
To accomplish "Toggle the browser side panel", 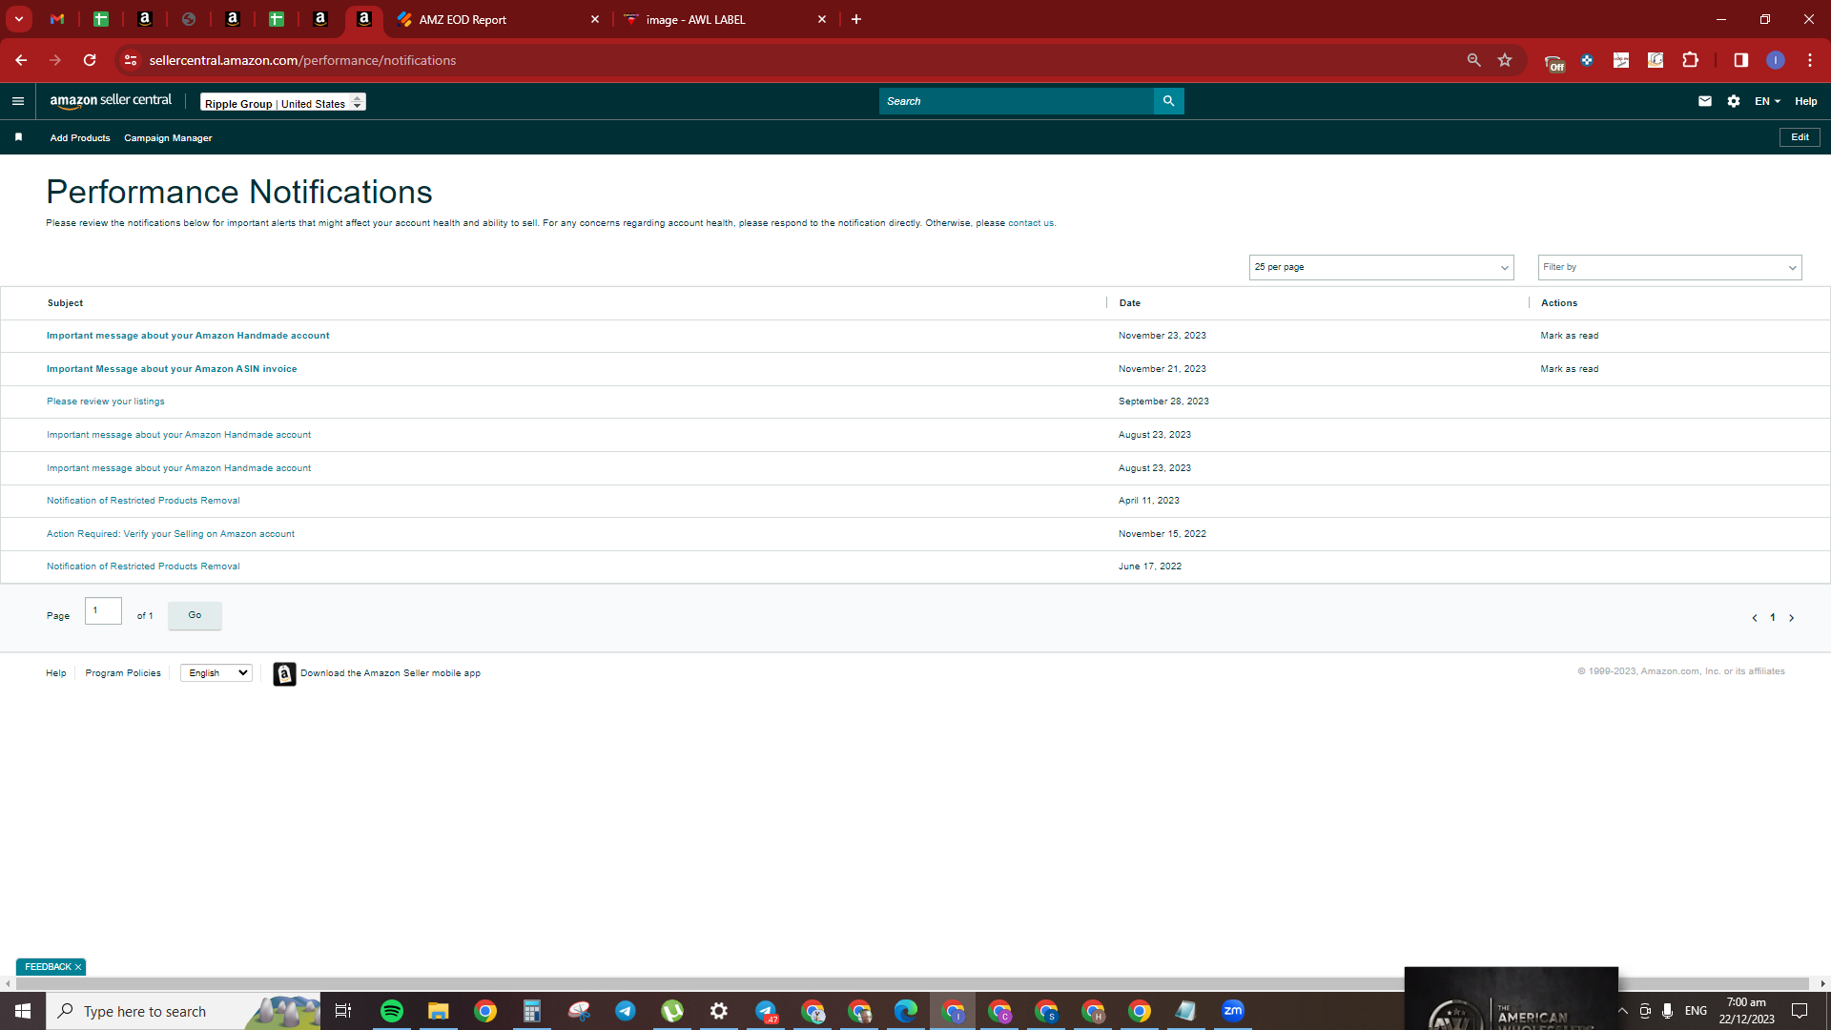I will click(x=1741, y=60).
